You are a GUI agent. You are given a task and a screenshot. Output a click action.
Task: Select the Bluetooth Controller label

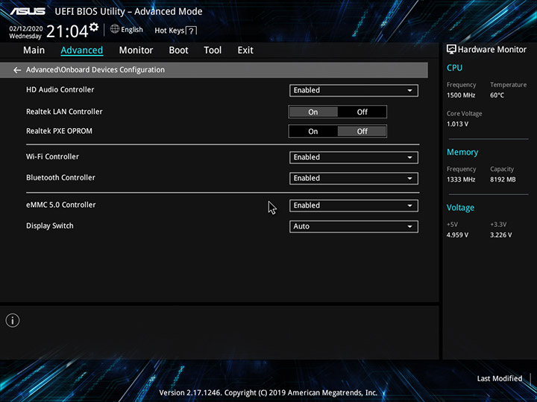click(60, 177)
